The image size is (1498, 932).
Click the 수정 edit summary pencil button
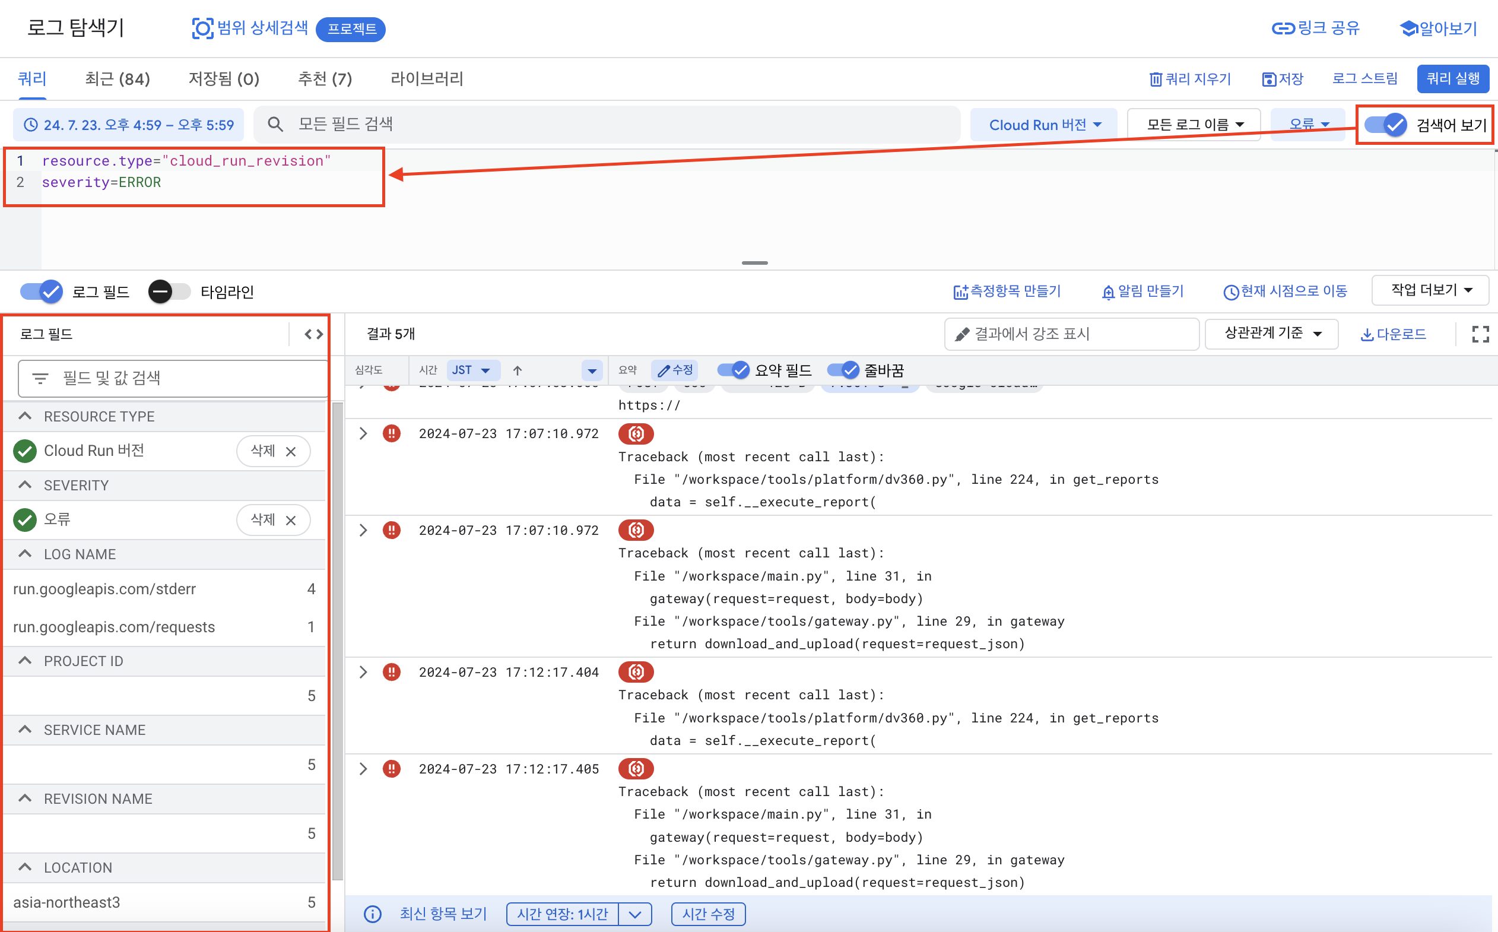point(675,370)
